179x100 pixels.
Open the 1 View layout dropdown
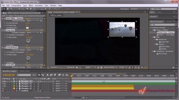coord(123,67)
